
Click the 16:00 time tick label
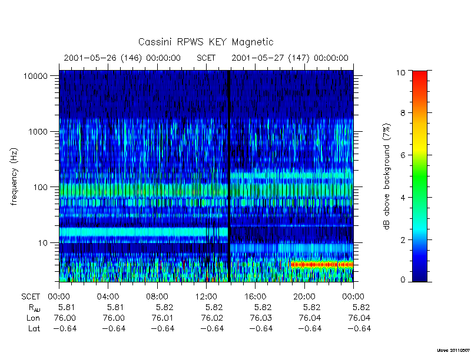coord(256,297)
